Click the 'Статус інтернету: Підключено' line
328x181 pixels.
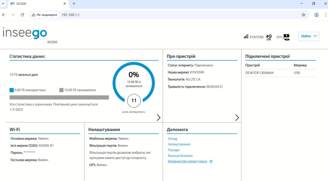[190, 65]
